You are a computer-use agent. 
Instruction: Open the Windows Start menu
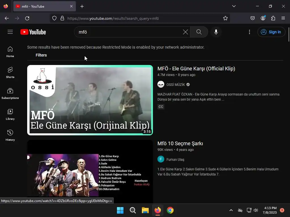click(120, 210)
